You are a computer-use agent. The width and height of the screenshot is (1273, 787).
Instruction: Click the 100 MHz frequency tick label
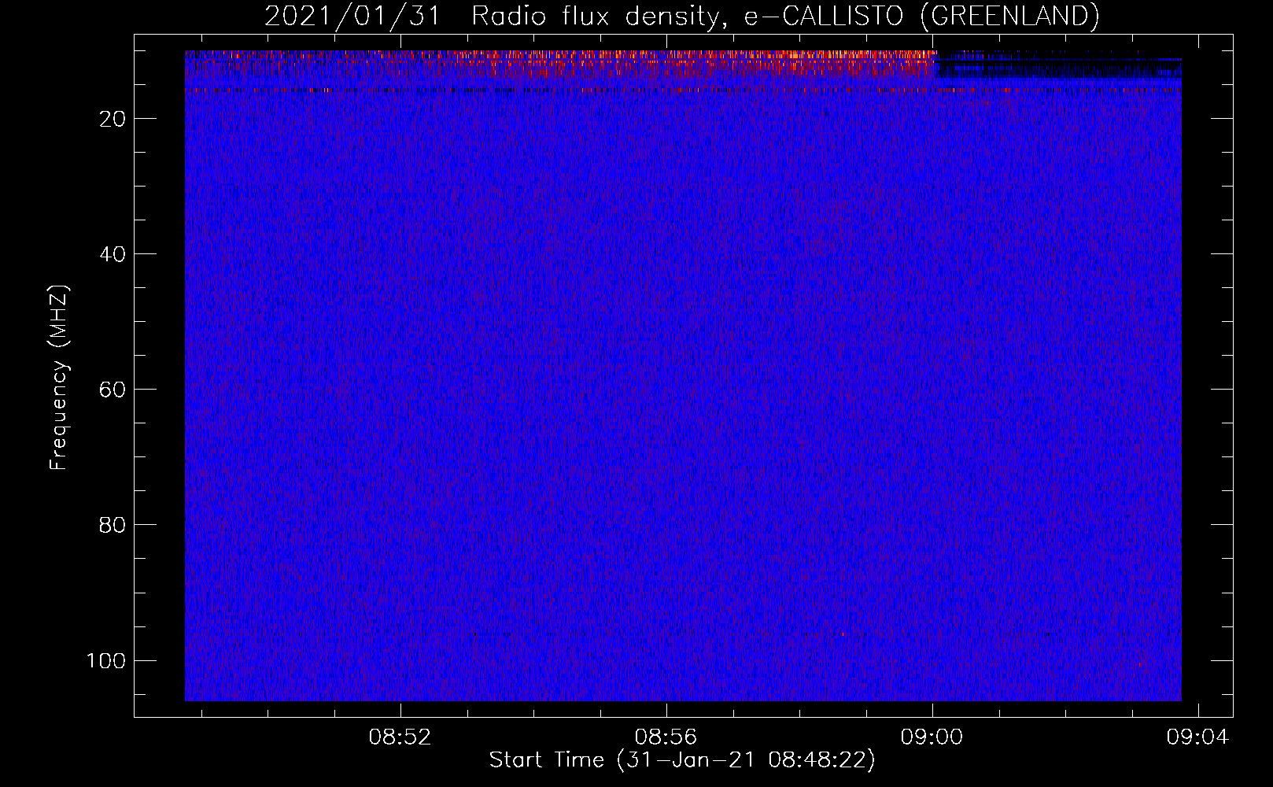[106, 660]
